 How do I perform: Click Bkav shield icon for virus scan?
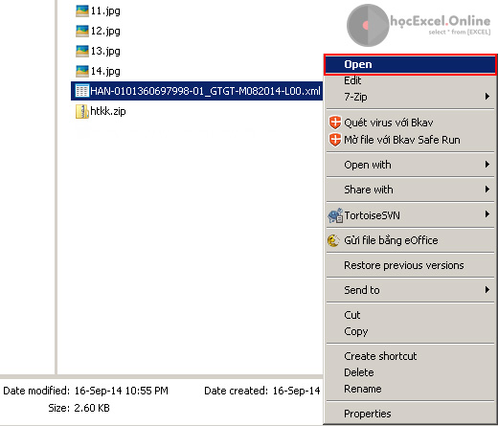point(335,123)
